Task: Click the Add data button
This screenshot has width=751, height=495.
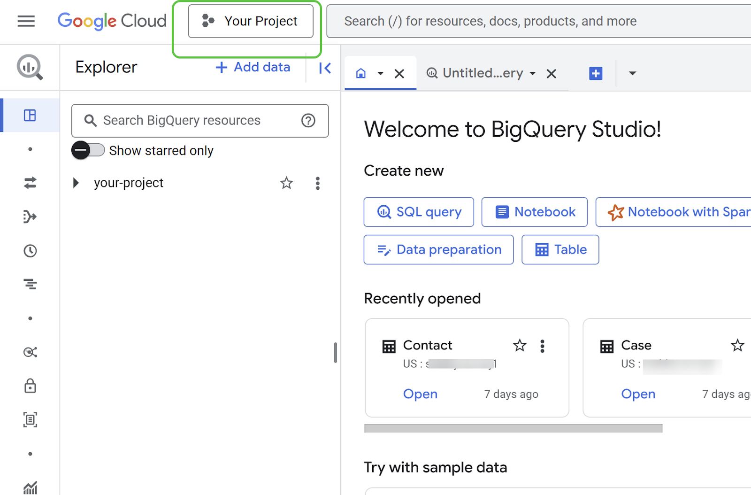Action: click(x=253, y=68)
